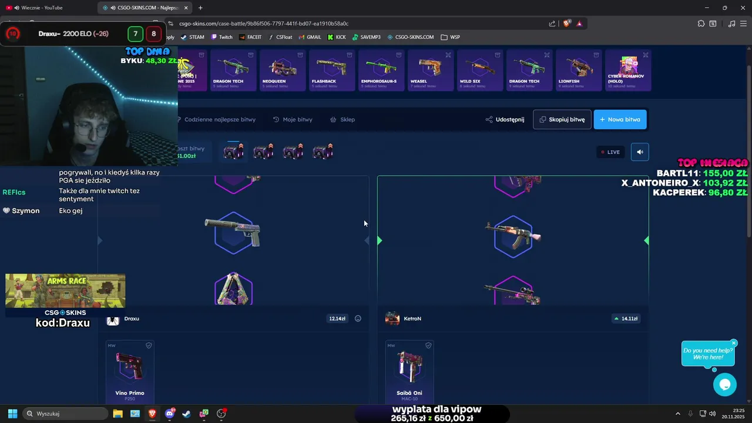Click KetroN's 14.11zł total badge
Image resolution: width=752 pixels, height=423 pixels.
626,318
